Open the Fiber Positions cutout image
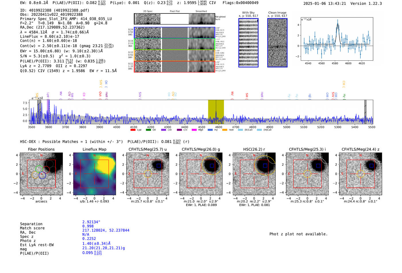Image resolution: width=402 pixels, height=273 pixels. pos(41,174)
